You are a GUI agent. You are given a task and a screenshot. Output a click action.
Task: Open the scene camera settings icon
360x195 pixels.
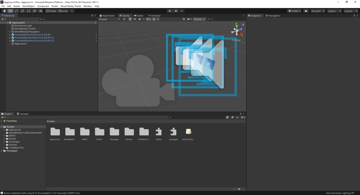tap(189, 19)
